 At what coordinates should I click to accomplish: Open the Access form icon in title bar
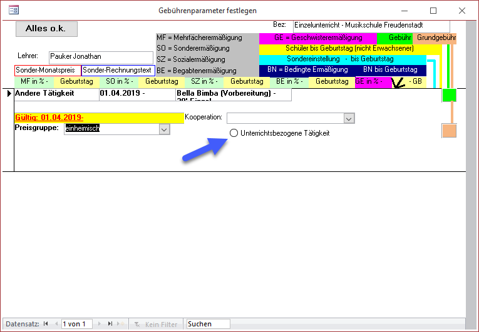tap(13, 11)
